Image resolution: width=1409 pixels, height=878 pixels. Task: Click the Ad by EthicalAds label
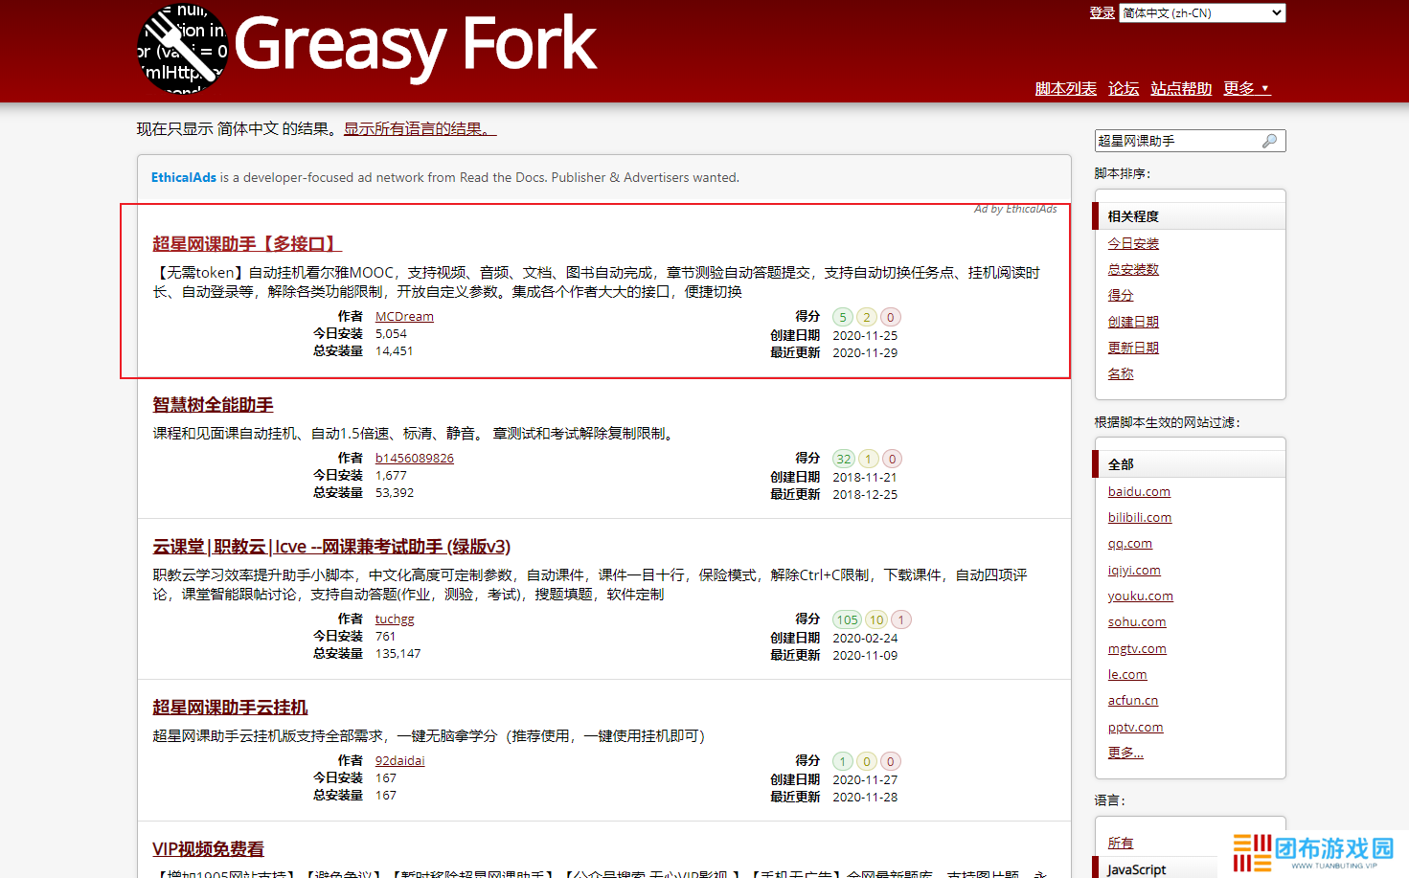pyautogui.click(x=1015, y=209)
